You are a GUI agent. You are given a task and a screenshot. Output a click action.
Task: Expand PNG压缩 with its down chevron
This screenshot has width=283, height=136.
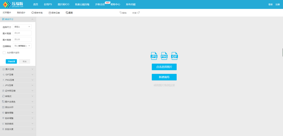click(x=32, y=80)
